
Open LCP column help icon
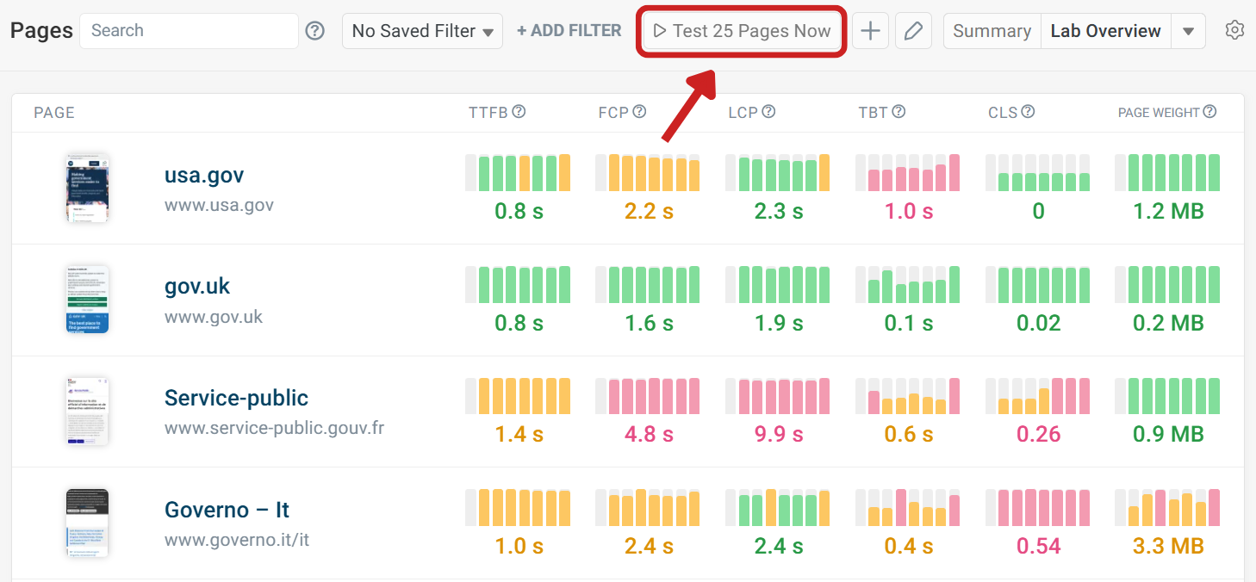click(x=768, y=112)
